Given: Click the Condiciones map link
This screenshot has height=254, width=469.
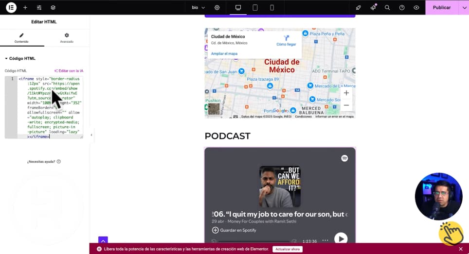Looking at the screenshot, I should pos(303,117).
